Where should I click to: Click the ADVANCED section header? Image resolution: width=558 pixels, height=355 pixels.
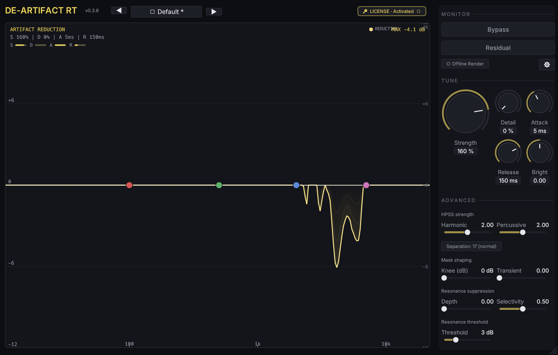pos(458,201)
